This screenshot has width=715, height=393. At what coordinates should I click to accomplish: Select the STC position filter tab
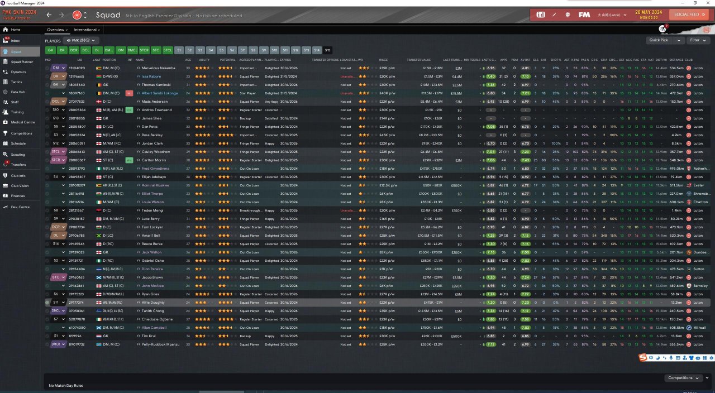[x=156, y=50]
